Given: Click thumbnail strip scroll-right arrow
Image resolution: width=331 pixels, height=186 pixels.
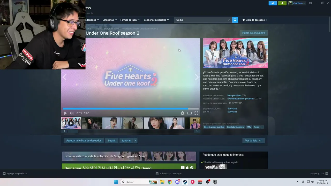Looking at the screenshot, I should click(197, 131).
